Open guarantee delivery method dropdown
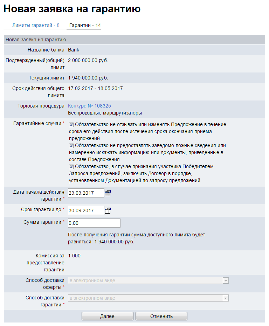The width and height of the screenshot is (269, 326). point(145,298)
